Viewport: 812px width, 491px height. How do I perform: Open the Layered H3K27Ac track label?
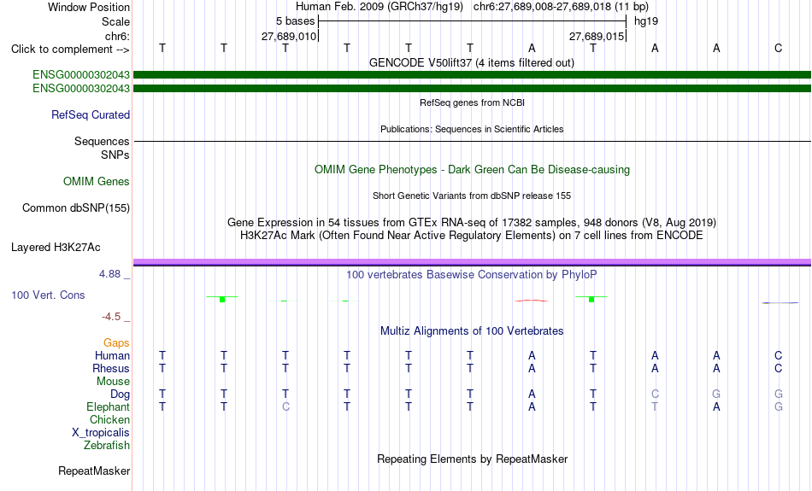(56, 248)
